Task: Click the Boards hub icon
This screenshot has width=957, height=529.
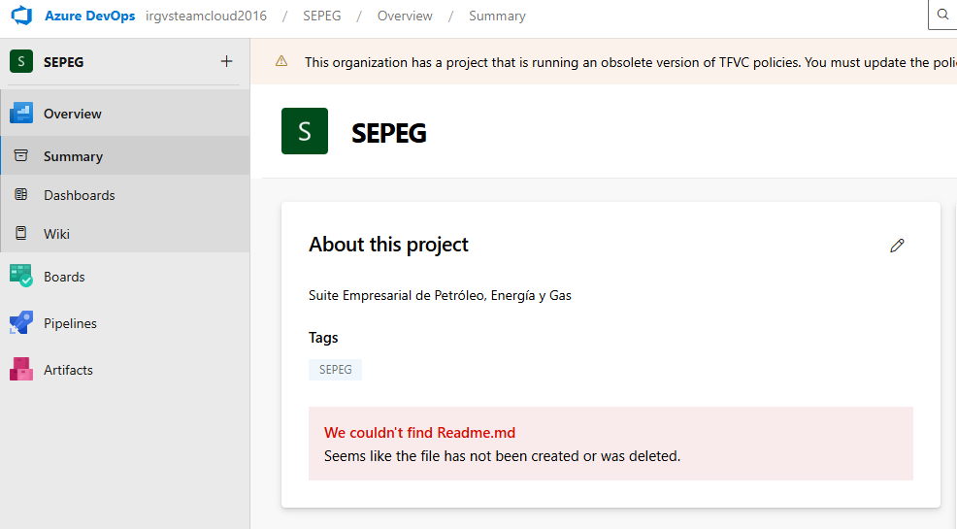Action: click(x=21, y=276)
